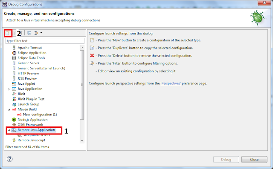The width and height of the screenshot is (273, 169).
Task: Click the Generic Server(External Launch) icon
Action: [x=14, y=68]
